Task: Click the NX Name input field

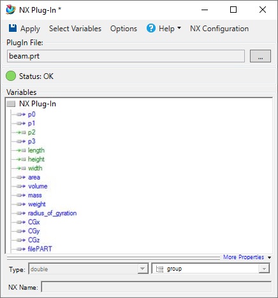Action: 156,287
